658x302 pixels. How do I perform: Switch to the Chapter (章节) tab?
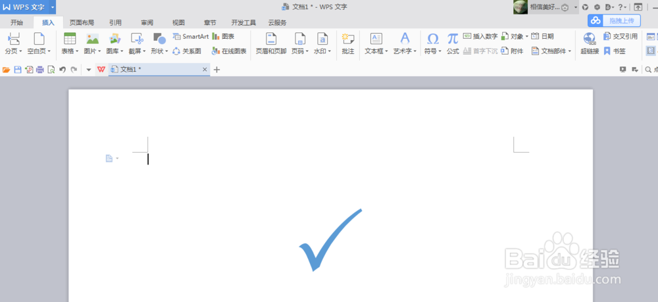pos(210,22)
